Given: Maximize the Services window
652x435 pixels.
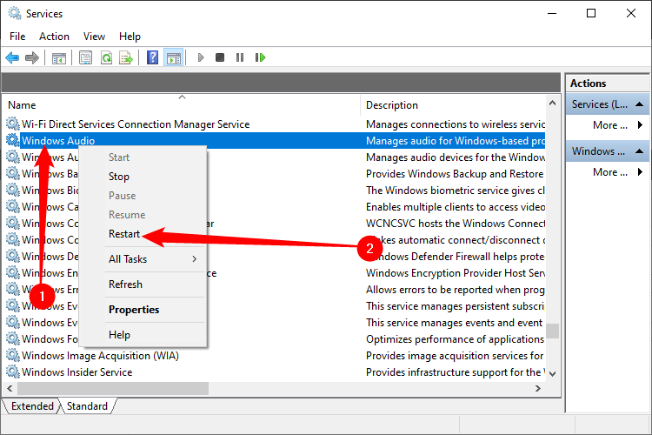Looking at the screenshot, I should pos(591,13).
